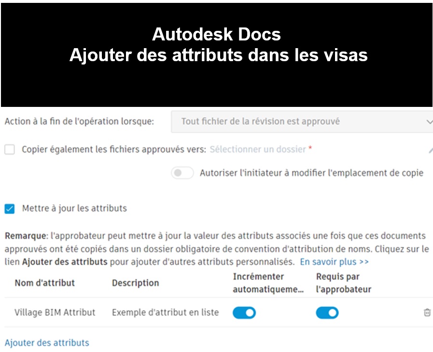Turn off Incrémenter automatiquement toggle for Village BIM Attribut
The image size is (433, 352).
pos(244,313)
